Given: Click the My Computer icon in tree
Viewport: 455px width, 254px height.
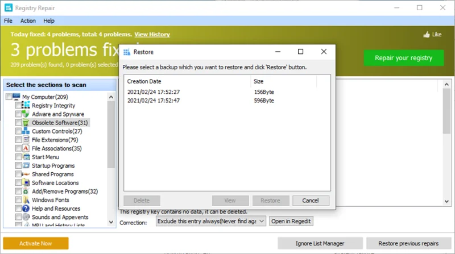Looking at the screenshot, I should [16, 97].
